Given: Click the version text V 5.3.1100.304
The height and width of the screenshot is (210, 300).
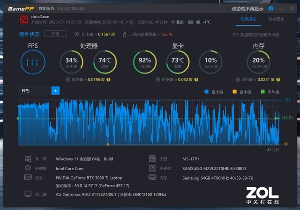Looking at the screenshot, I should 71,8.
